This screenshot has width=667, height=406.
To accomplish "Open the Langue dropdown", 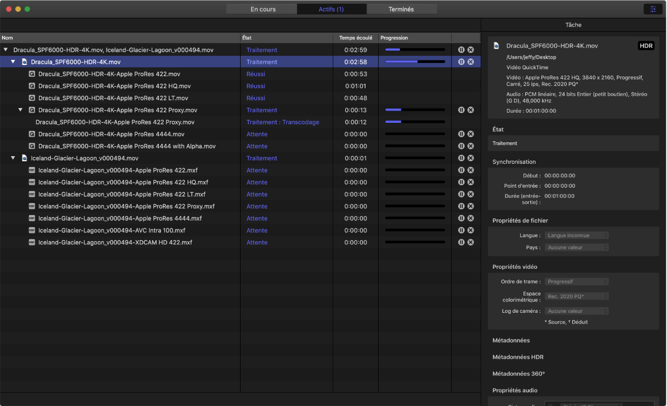I will pyautogui.click(x=576, y=236).
